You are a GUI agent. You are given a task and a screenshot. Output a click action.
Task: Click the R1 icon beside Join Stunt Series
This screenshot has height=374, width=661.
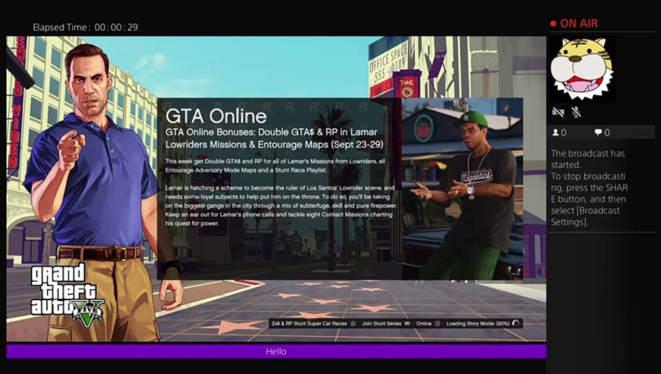point(407,323)
